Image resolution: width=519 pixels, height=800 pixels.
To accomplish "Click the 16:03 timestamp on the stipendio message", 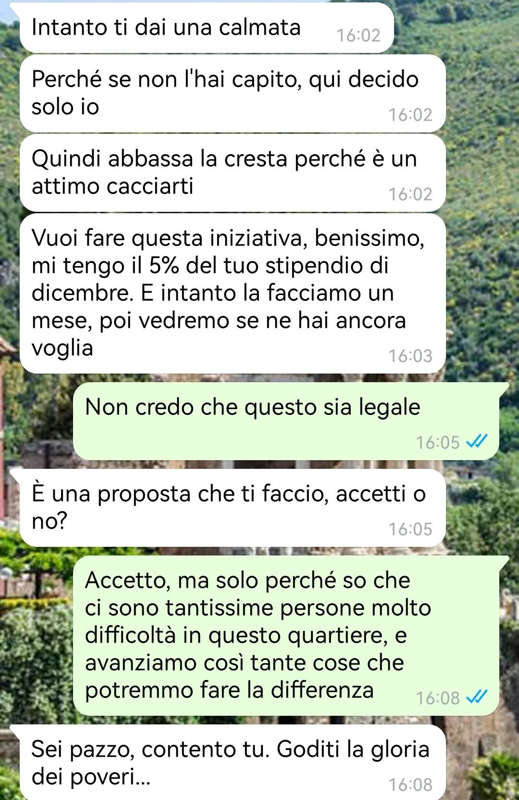I will click(x=410, y=356).
